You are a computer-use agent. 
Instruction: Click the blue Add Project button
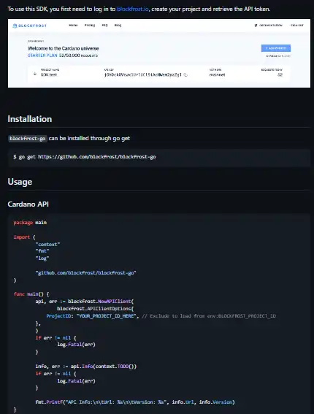(x=276, y=48)
